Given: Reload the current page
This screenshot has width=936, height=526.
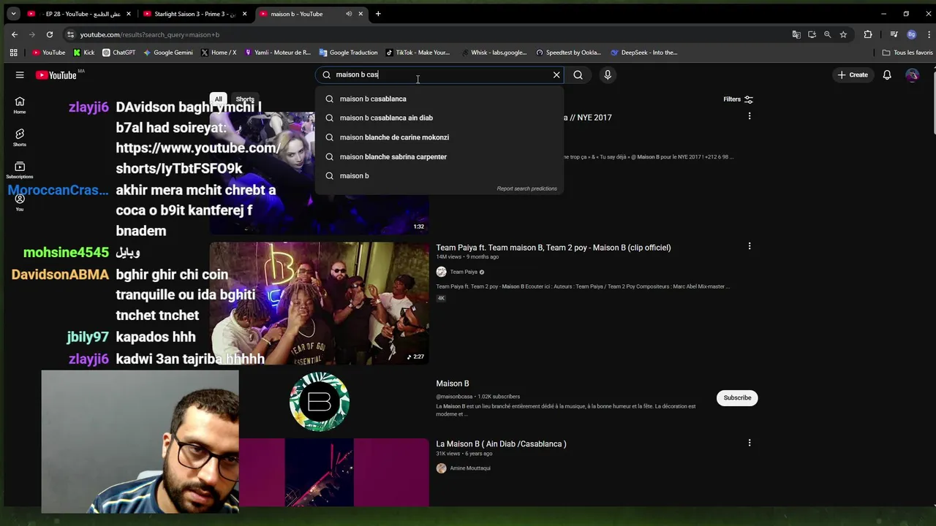Looking at the screenshot, I should point(50,34).
